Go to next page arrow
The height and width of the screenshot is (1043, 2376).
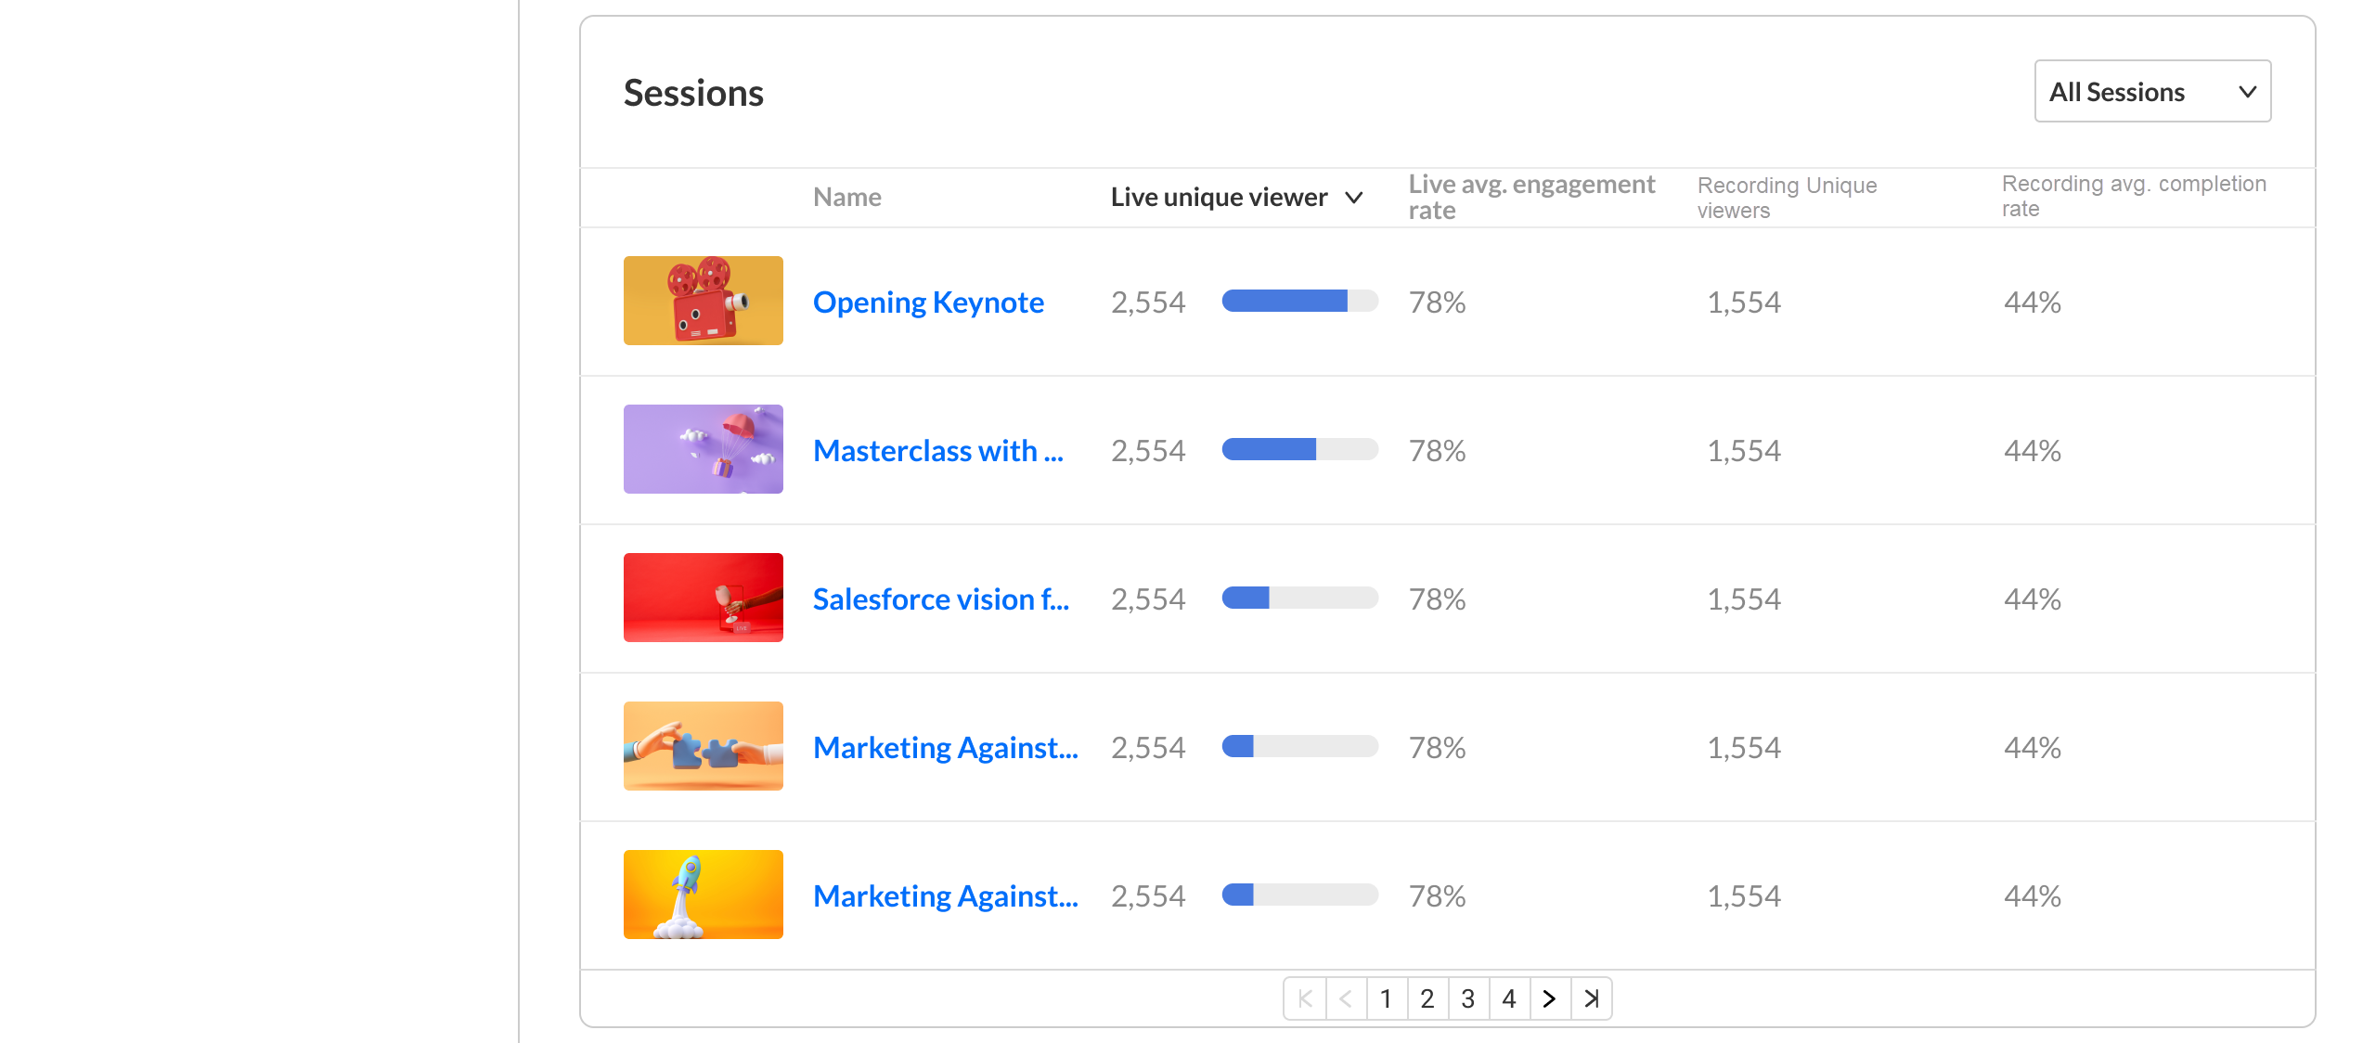(x=1550, y=998)
